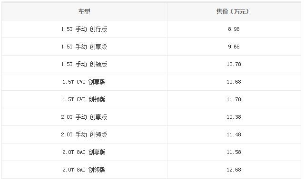Select the 1.5T 手动 创行版 model cell
Image resolution: width=304 pixels, height=181 pixels.
(84, 29)
